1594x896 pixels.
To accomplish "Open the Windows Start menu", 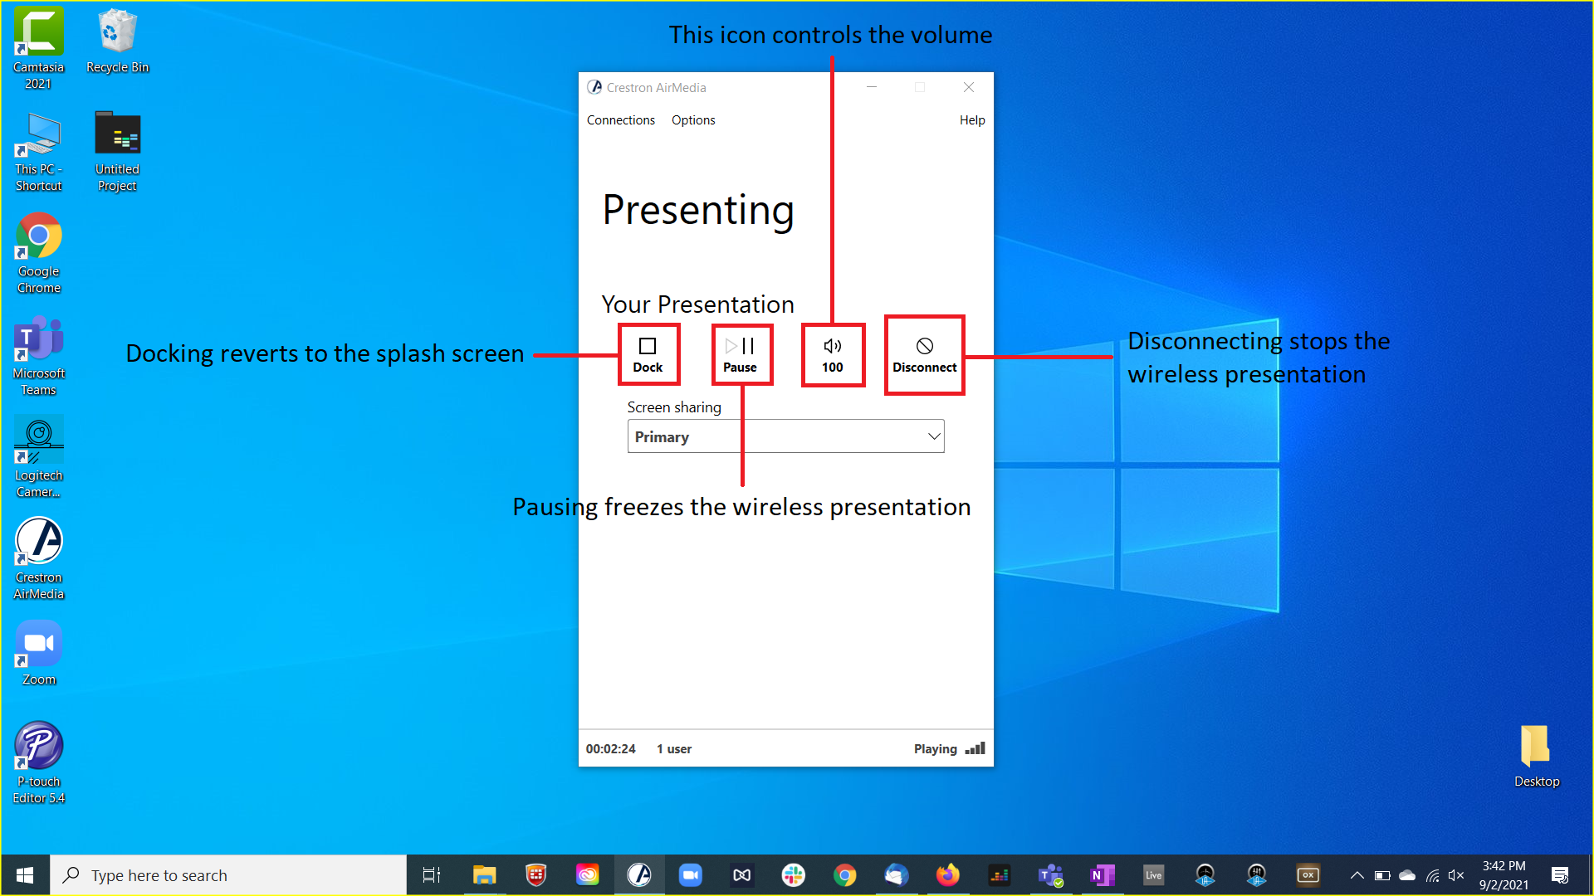I will [x=25, y=875].
